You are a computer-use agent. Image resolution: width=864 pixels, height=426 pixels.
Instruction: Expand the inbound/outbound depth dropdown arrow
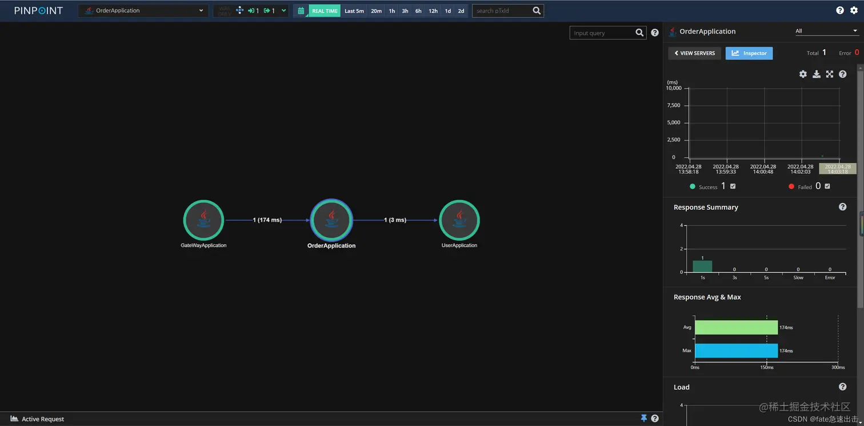coord(283,10)
